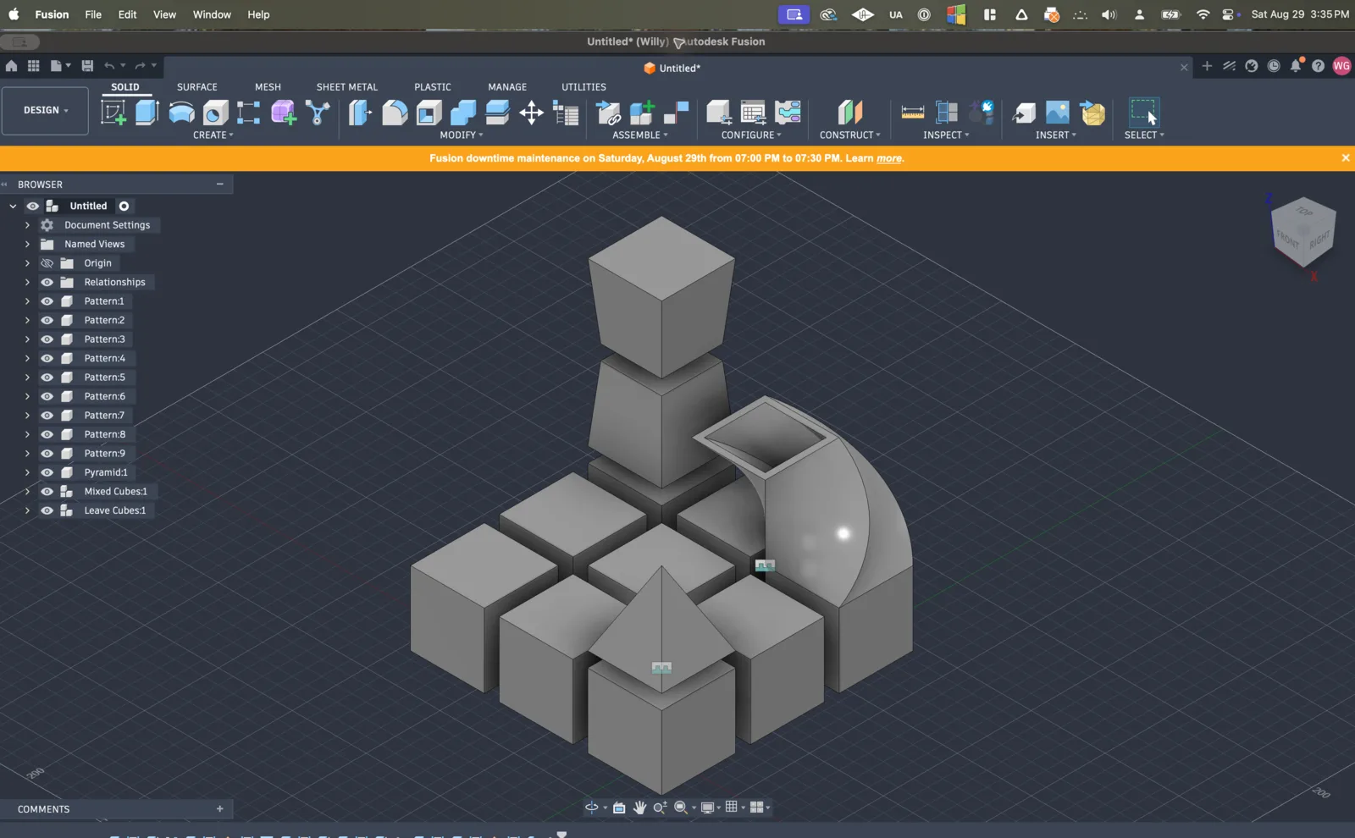
Task: Hide the Pattern:1 component
Action: coord(47,301)
